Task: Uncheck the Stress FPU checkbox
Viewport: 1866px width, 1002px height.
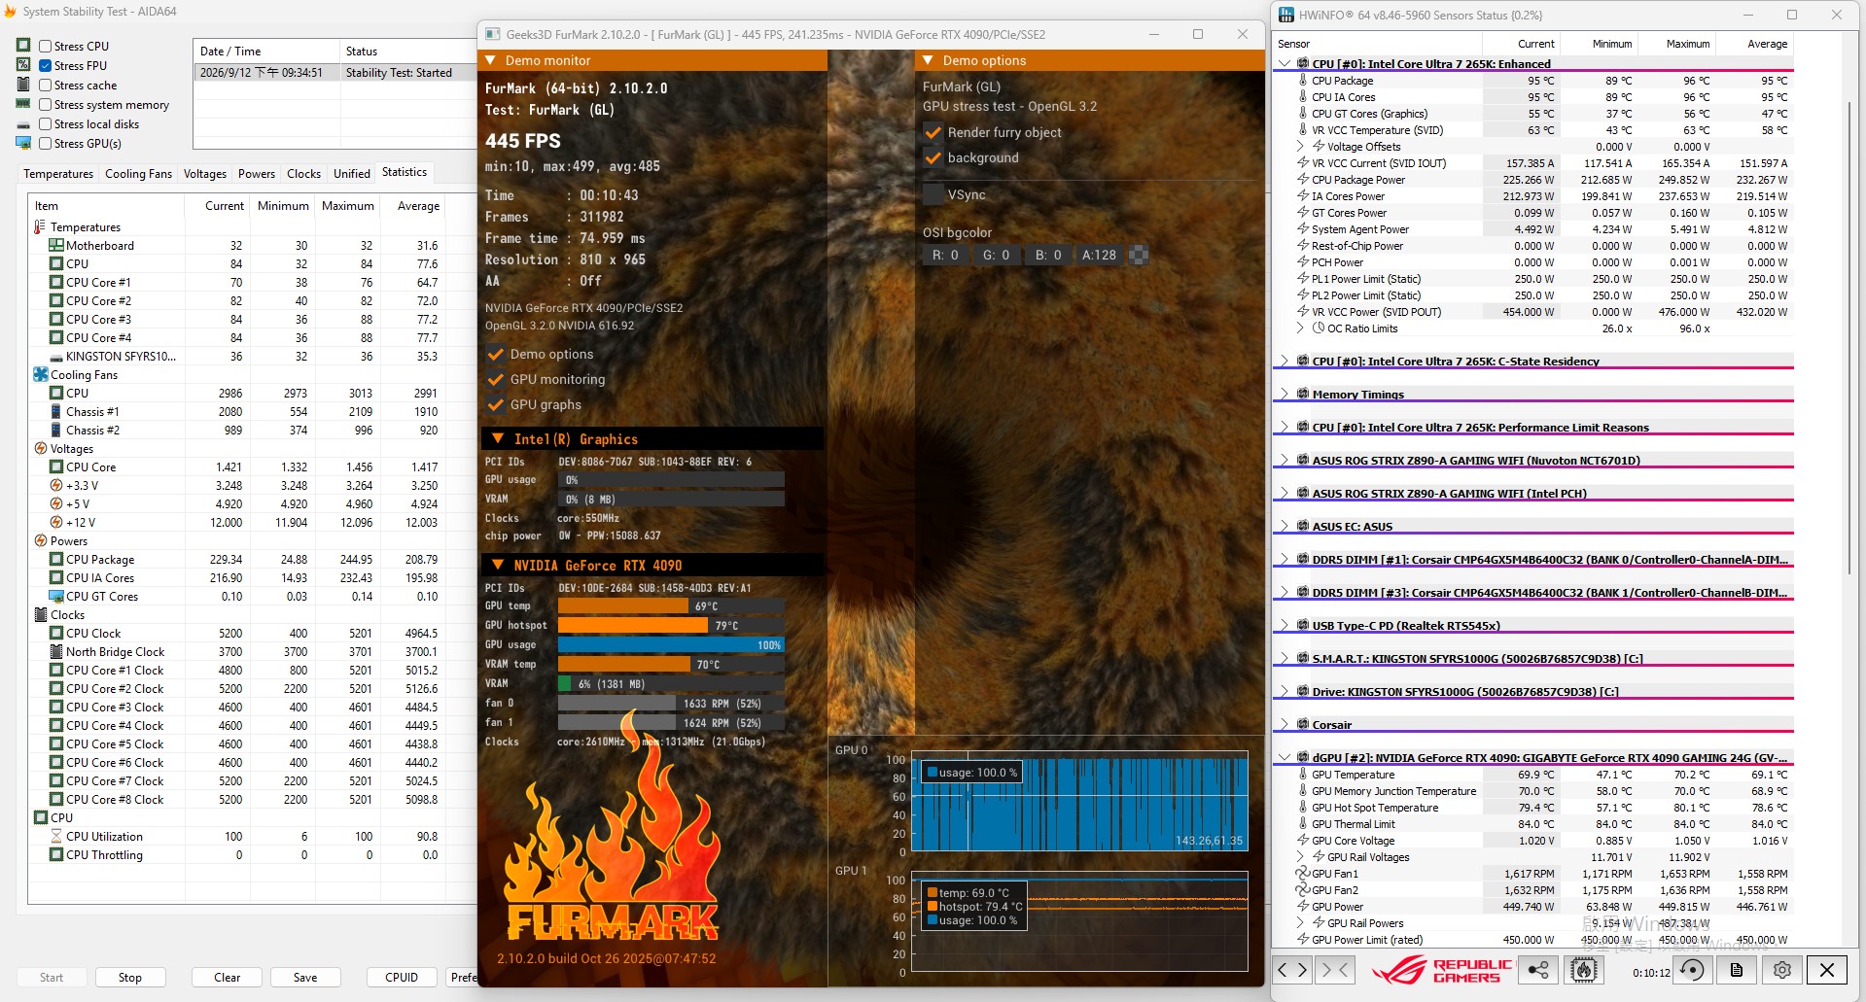Action: coord(45,65)
